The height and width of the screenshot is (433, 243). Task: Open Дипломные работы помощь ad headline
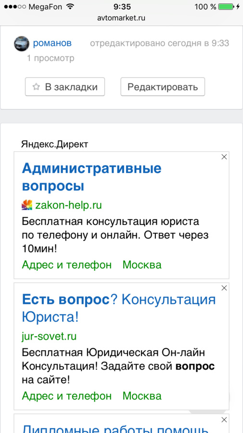(115, 428)
